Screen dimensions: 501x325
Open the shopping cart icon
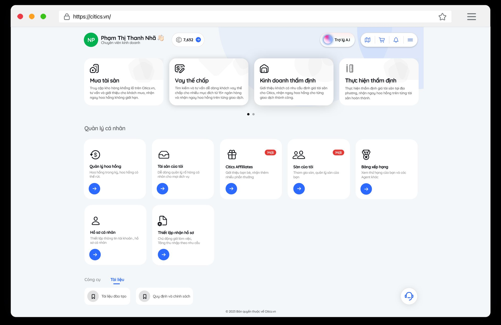pyautogui.click(x=382, y=40)
